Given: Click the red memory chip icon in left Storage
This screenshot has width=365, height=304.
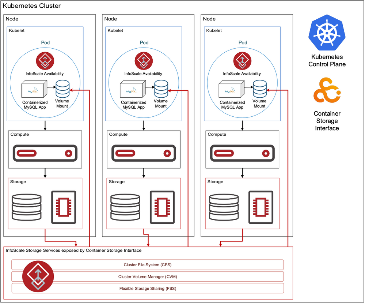Looking at the screenshot, I should coord(64,207).
